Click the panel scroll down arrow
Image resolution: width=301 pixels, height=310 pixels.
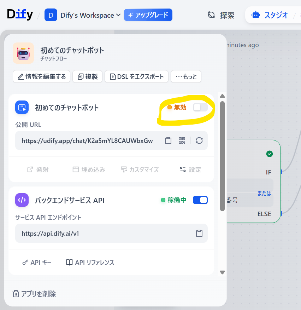pyautogui.click(x=222, y=272)
